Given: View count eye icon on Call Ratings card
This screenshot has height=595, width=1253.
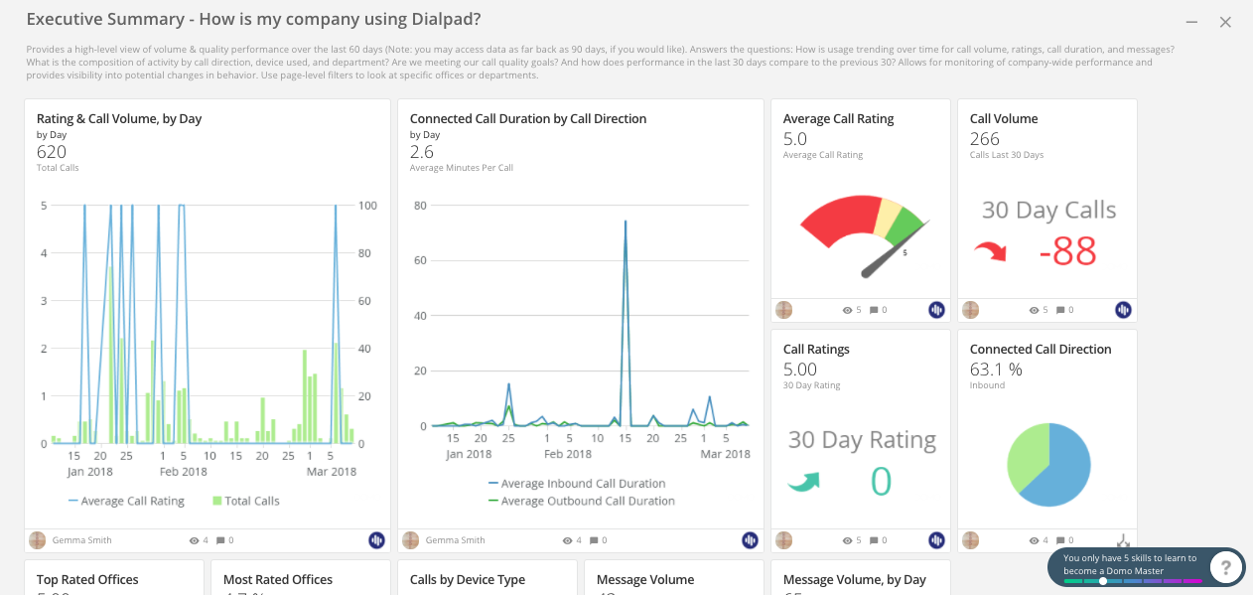Looking at the screenshot, I should click(x=848, y=540).
